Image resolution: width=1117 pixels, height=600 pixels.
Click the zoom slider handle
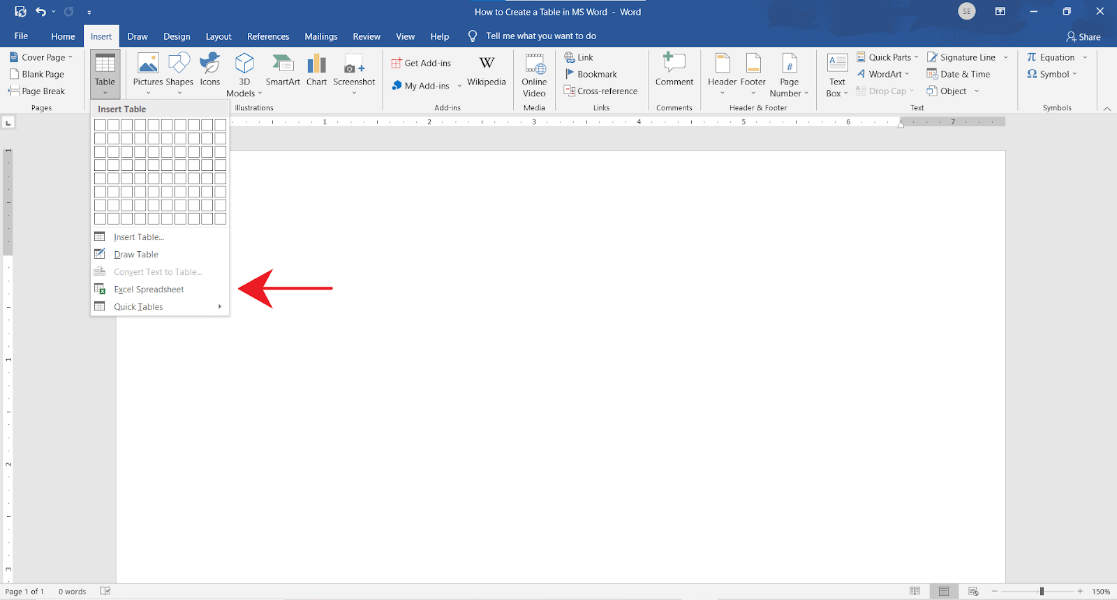click(1042, 591)
